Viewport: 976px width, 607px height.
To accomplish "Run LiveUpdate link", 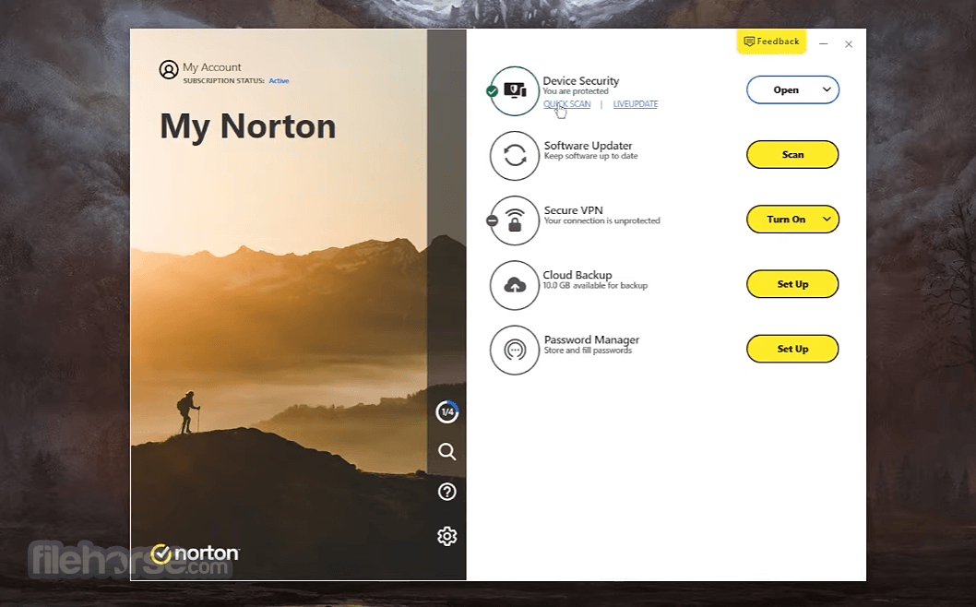I will coord(635,104).
